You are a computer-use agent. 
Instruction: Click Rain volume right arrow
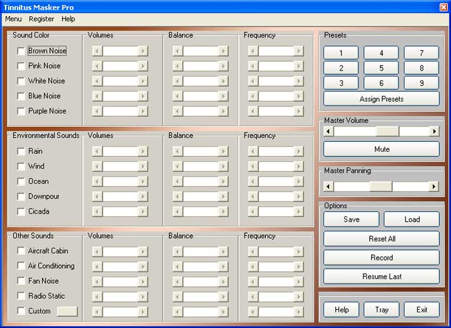(143, 151)
